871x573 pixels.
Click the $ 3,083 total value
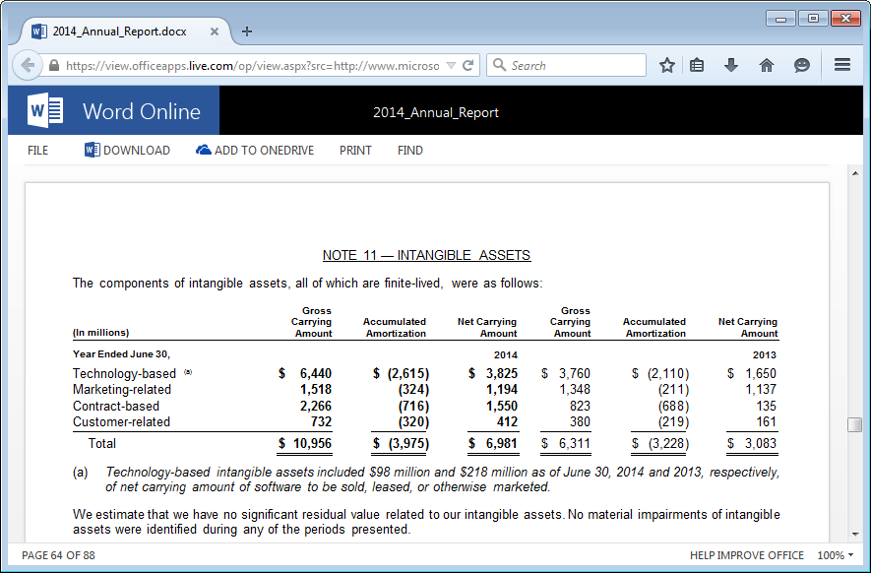[752, 443]
